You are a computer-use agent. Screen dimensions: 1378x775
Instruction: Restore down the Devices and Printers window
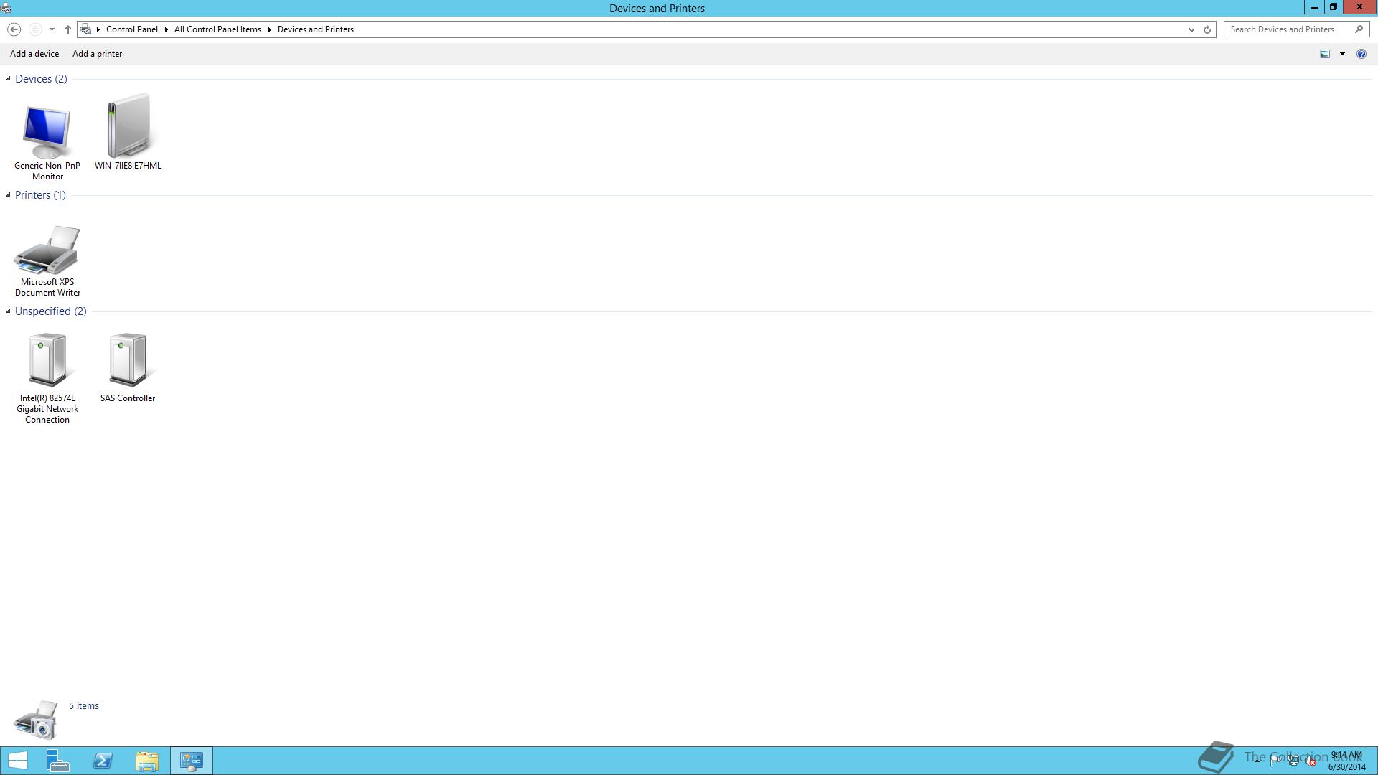coord(1333,7)
